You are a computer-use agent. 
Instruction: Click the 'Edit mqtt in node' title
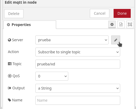pos(21,2)
